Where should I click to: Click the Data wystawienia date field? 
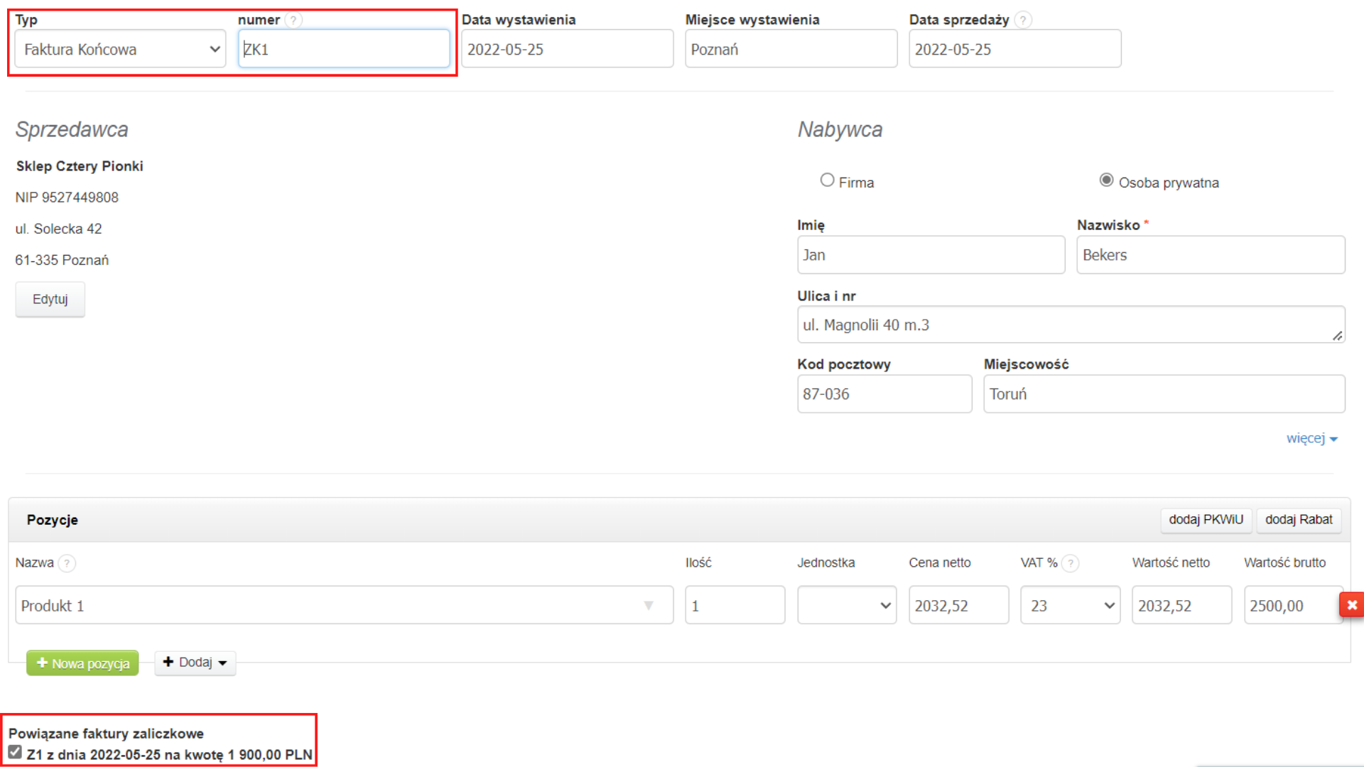tap(567, 49)
